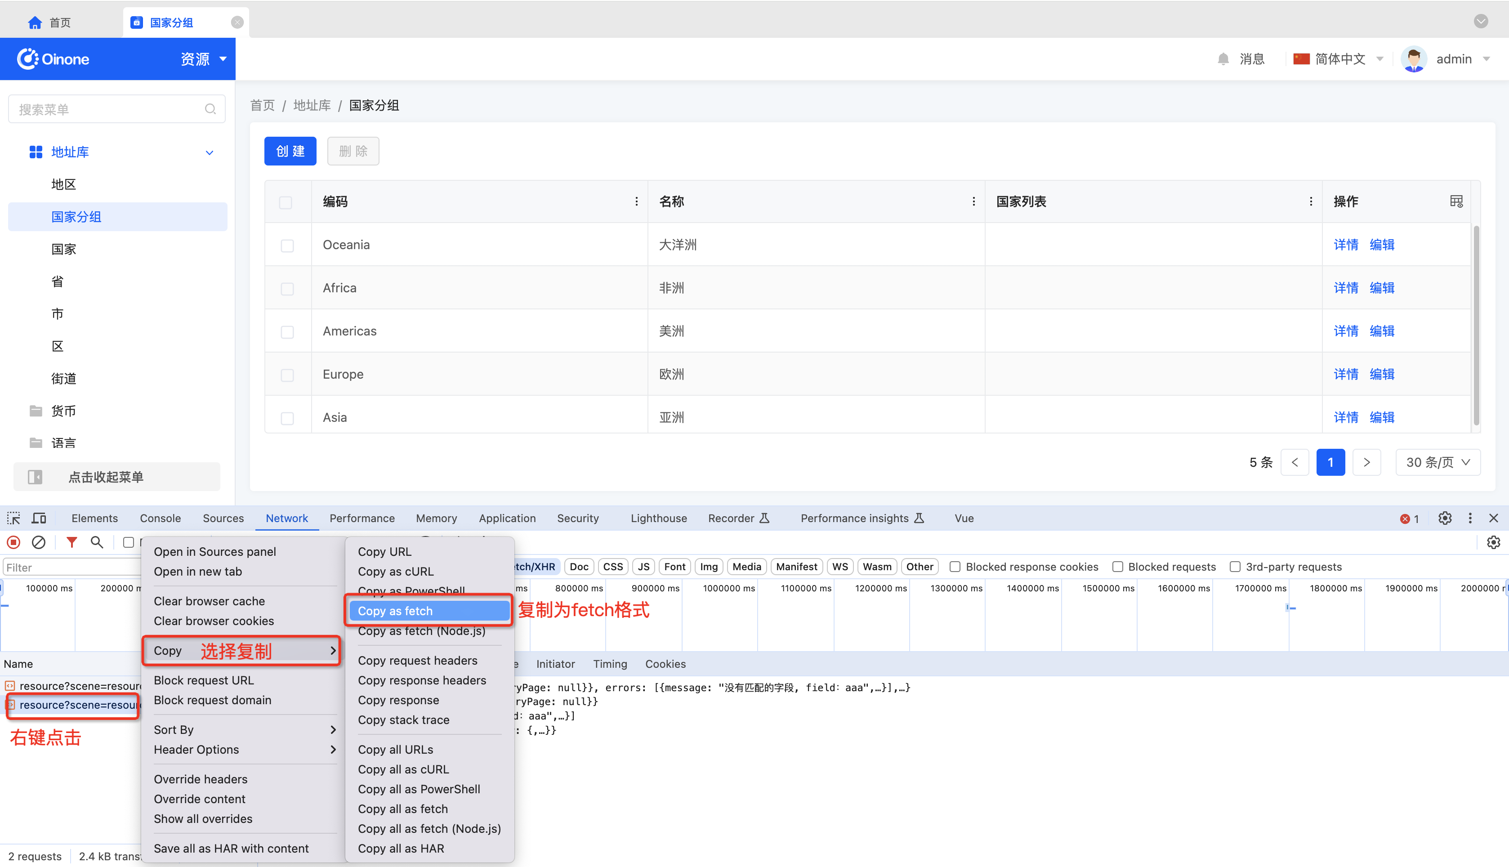This screenshot has width=1509, height=867.
Task: Click the DevTools record network log icon
Action: pyautogui.click(x=13, y=542)
